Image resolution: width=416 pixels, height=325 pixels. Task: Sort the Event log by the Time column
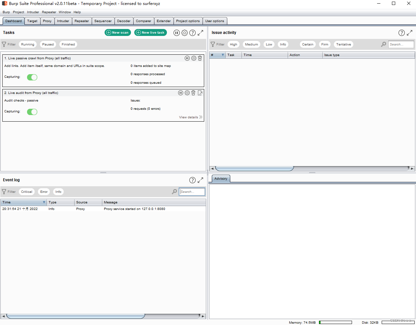click(x=24, y=202)
